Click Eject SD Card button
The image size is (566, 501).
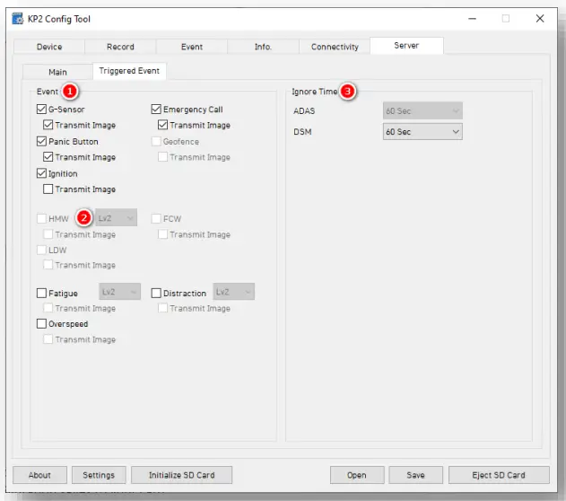499,475
